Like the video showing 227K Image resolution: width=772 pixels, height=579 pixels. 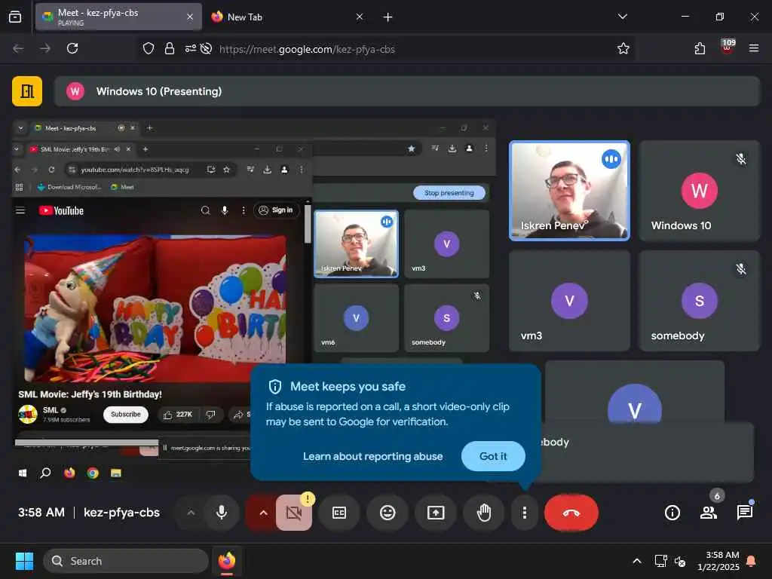point(177,415)
